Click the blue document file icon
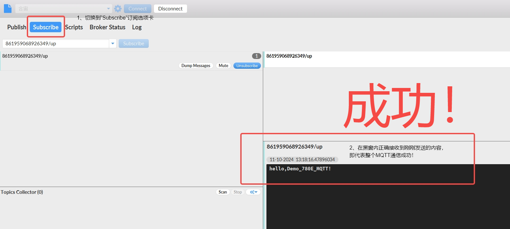 coord(8,8)
